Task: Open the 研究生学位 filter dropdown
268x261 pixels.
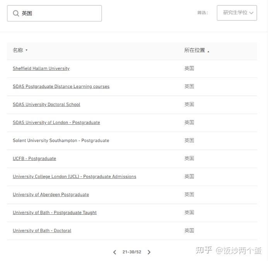Action: (237, 13)
